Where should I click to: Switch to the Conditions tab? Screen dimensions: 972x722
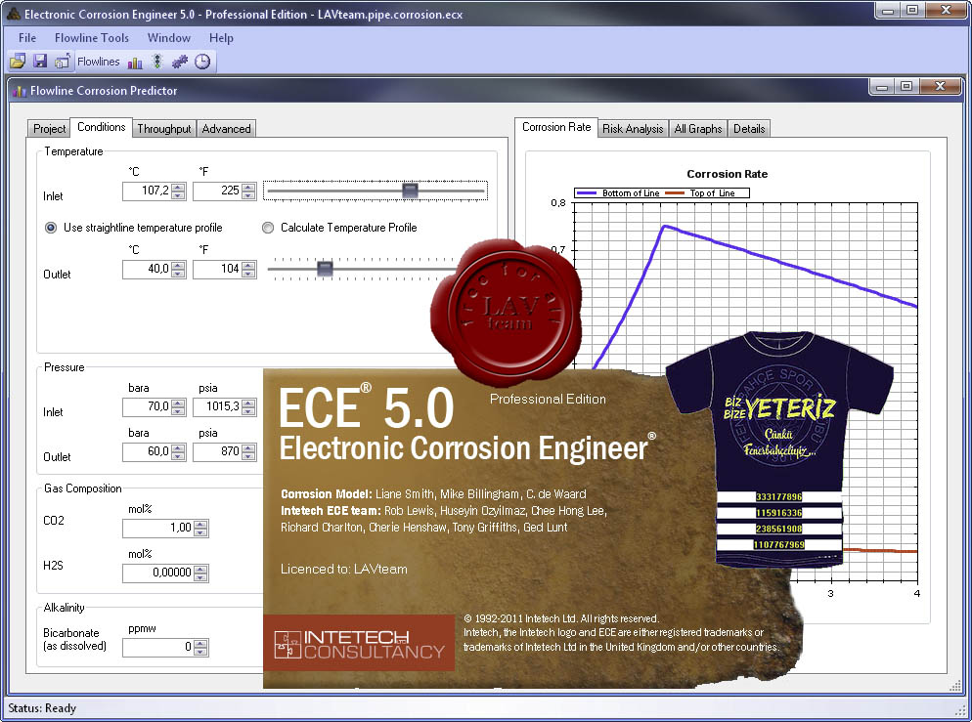click(x=101, y=127)
